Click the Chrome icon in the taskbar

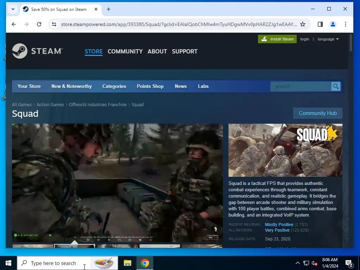tap(145, 263)
